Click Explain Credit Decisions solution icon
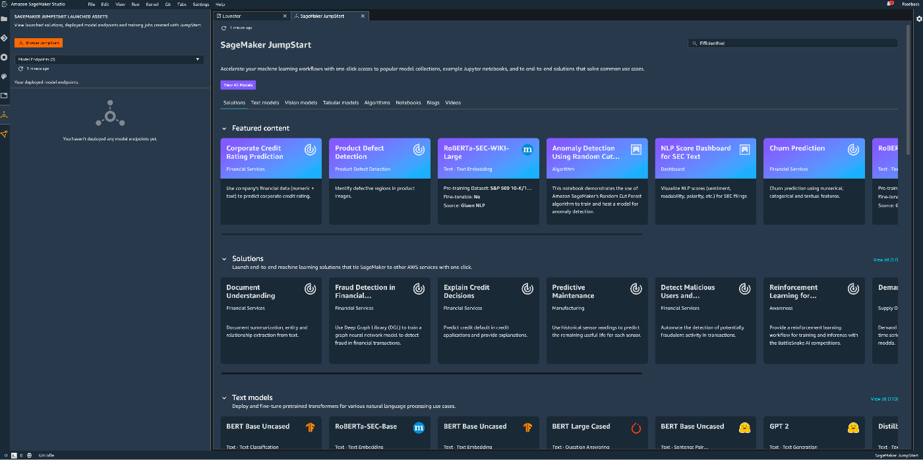The image size is (923, 460). click(x=527, y=289)
